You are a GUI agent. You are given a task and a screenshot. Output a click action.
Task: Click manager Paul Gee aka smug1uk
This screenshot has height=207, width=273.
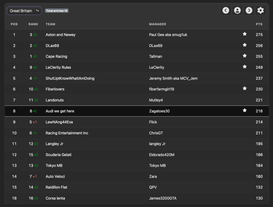pyautogui.click(x=168, y=35)
